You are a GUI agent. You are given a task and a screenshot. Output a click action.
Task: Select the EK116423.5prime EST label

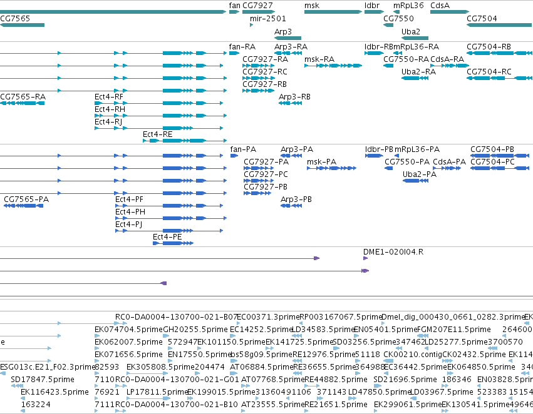[54, 392]
